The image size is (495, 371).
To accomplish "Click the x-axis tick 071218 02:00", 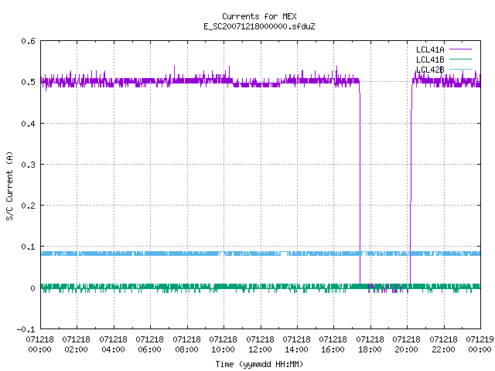I will tap(76, 344).
